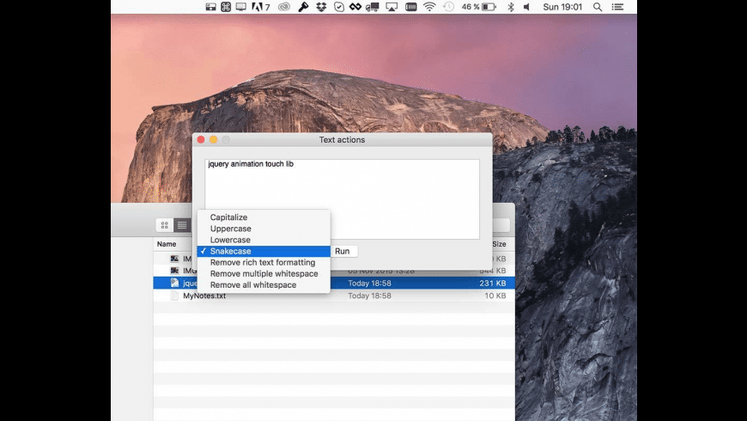The width and height of the screenshot is (747, 421).
Task: Switch Finder to icon view
Action: (x=164, y=225)
